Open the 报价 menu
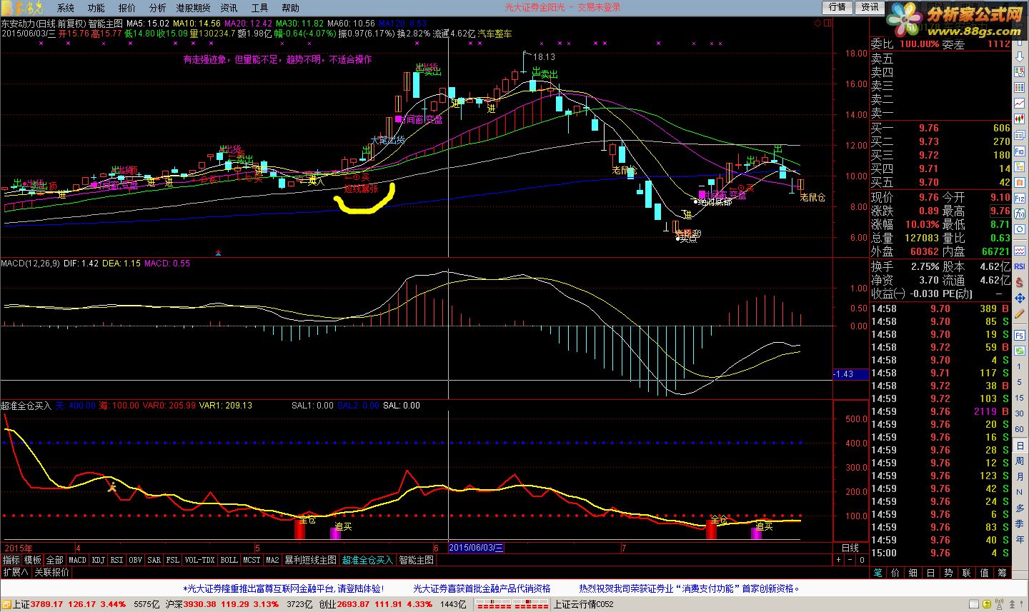 point(126,8)
